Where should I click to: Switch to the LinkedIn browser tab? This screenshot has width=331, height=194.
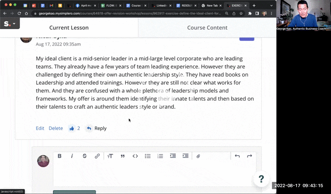tap(161, 6)
